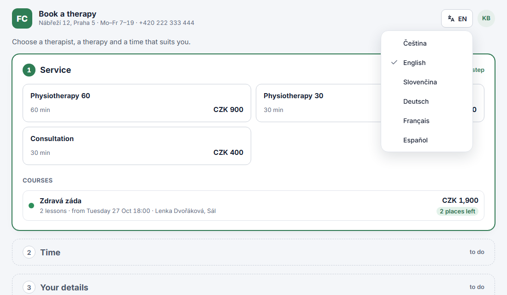This screenshot has width=507, height=295.
Task: Select the Physiotherapy 60 service card
Action: click(137, 103)
